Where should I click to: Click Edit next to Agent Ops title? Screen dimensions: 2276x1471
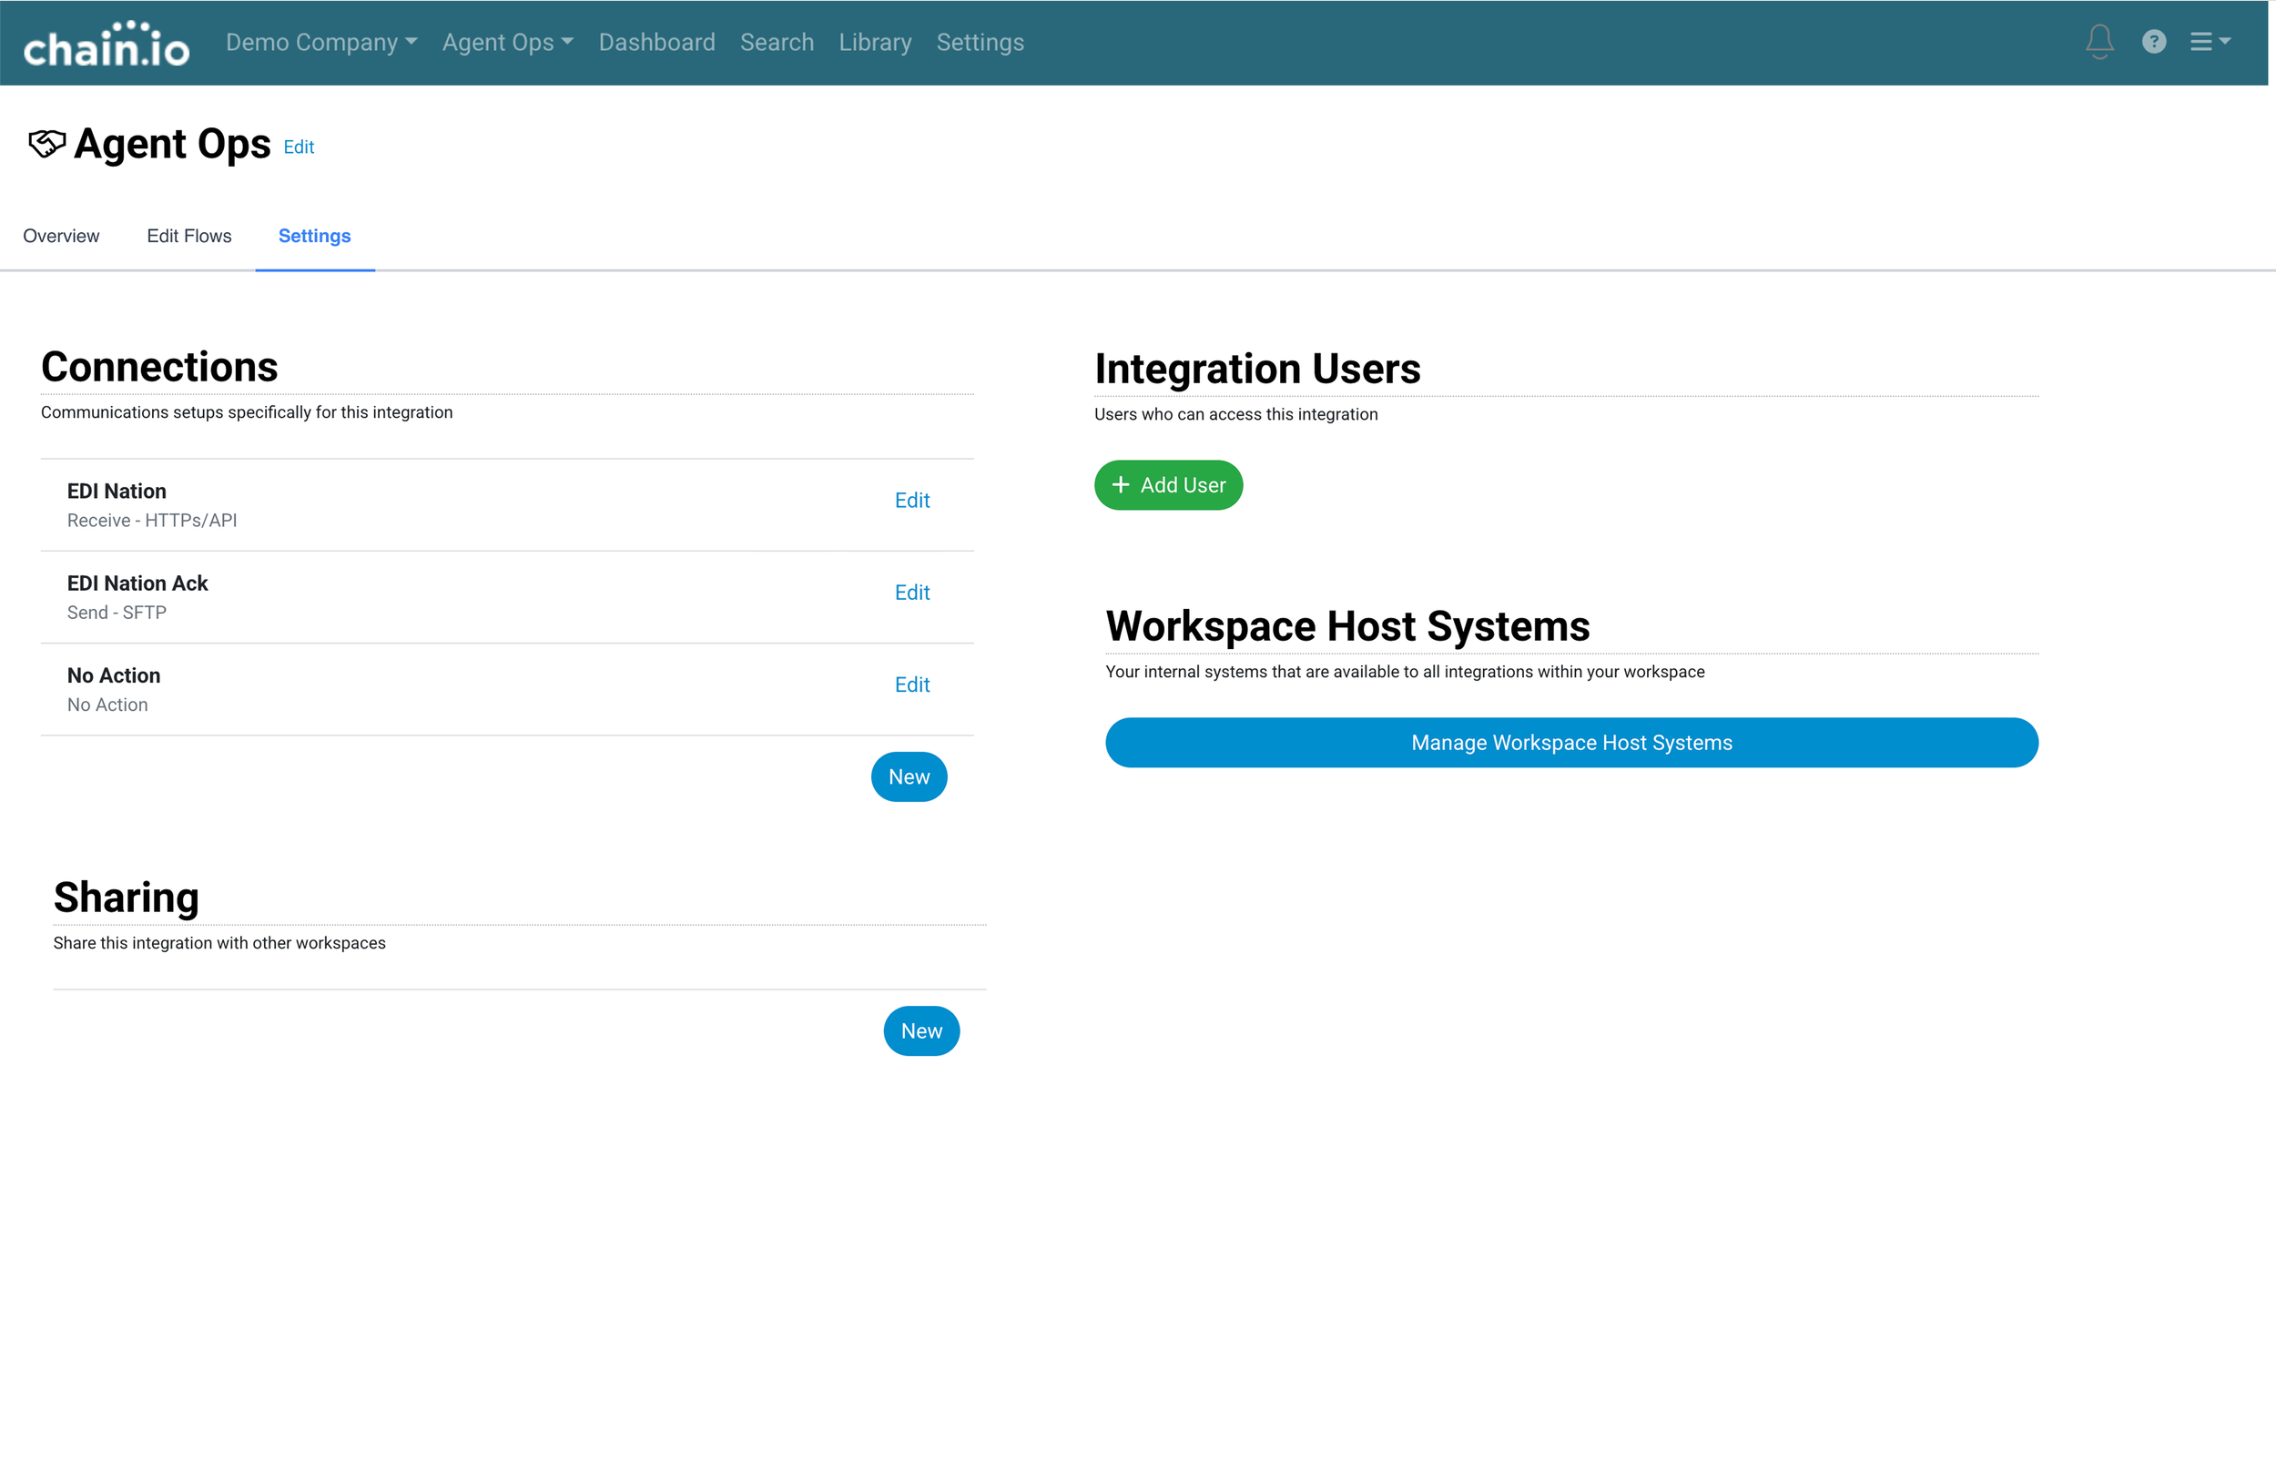[x=299, y=147]
